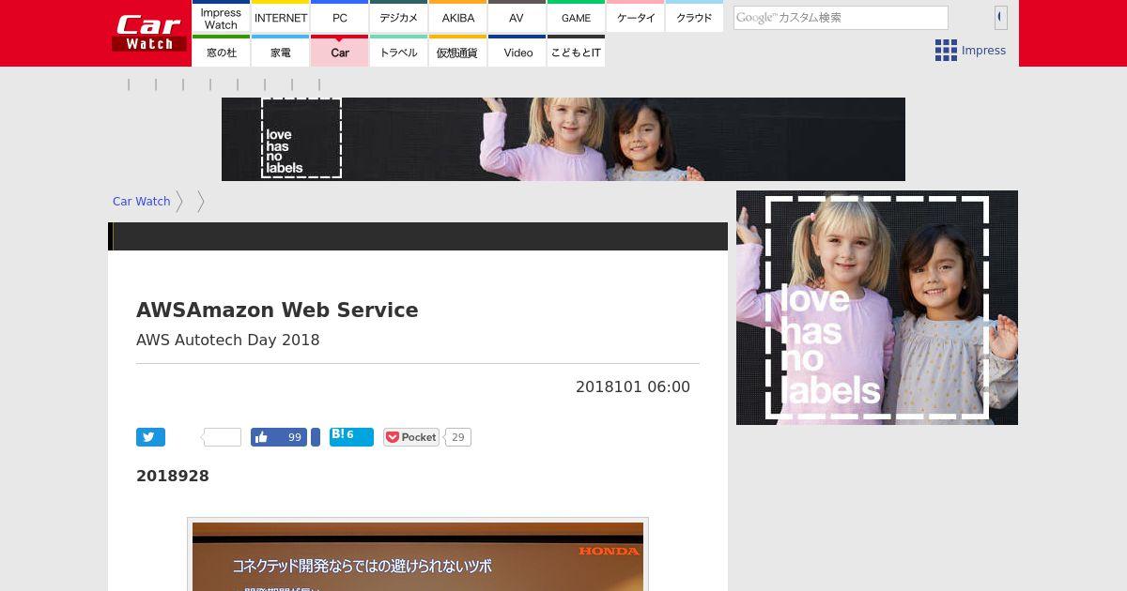
Task: Click the Pocket count bubble showing 29
Action: coord(457,437)
